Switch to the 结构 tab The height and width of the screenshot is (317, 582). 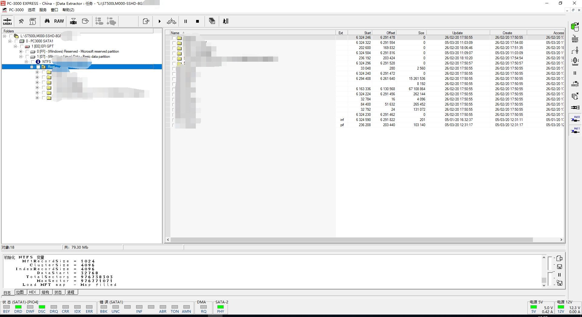pyautogui.click(x=45, y=292)
